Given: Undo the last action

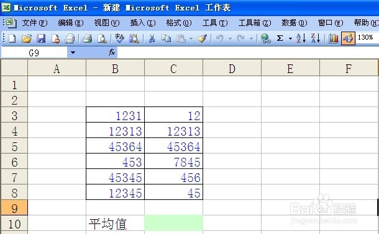Looking at the screenshot, I should click(219, 38).
